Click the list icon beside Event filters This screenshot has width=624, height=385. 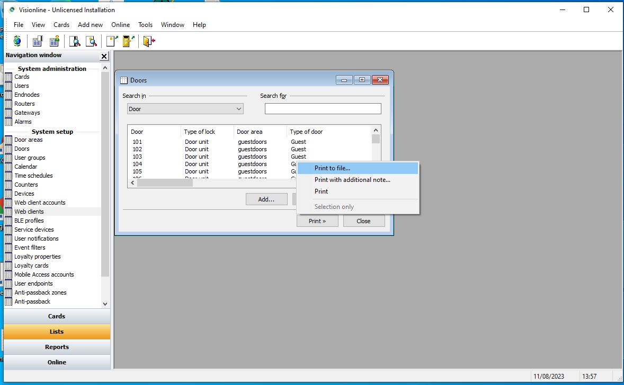[x=8, y=247]
